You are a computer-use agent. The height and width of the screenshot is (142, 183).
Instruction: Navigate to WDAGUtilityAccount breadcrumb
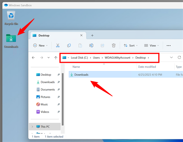coord(117,57)
